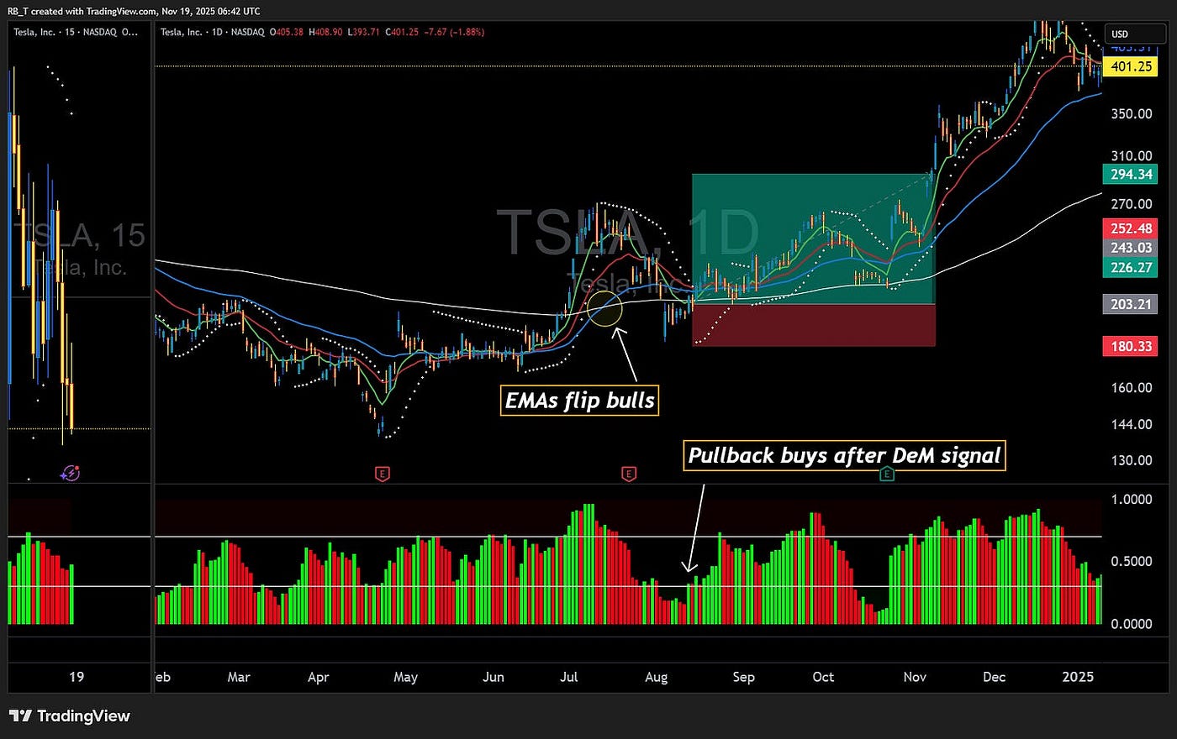Toggle the yellow 401.25 last-price label
Viewport: 1177px width, 739px height.
1130,66
